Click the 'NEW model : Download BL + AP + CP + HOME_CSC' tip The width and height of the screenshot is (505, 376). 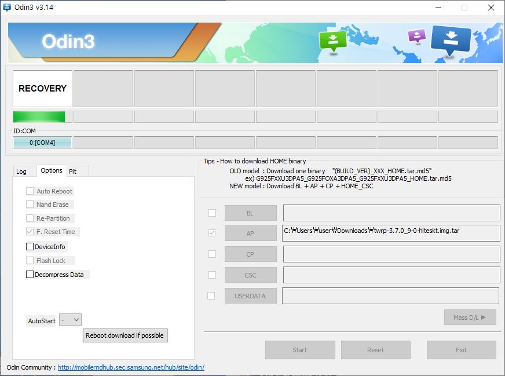pos(301,186)
